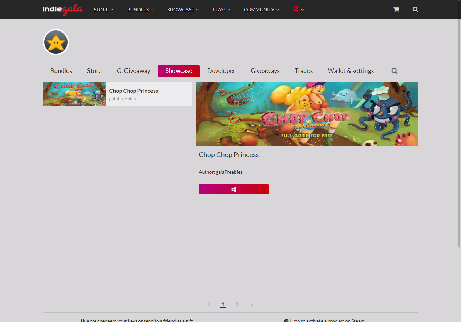Viewport: 461px width, 322px height.
Task: Go to next page arrow
Action: point(237,304)
